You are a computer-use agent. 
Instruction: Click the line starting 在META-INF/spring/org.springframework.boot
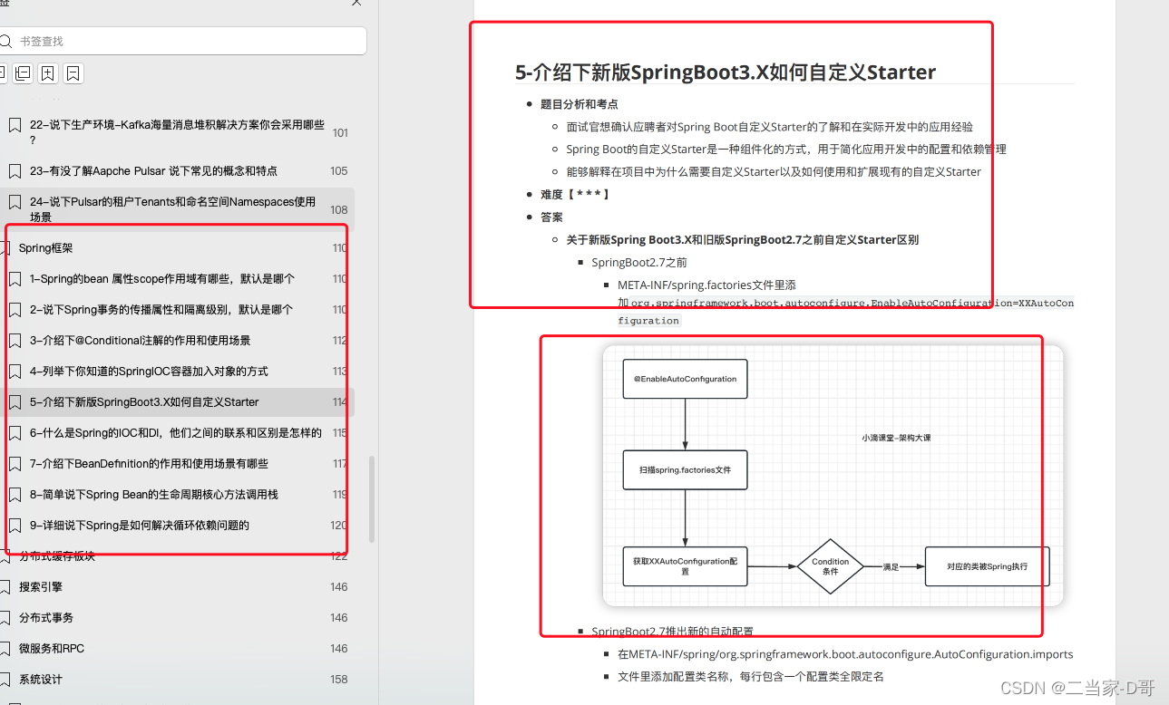[x=845, y=653]
